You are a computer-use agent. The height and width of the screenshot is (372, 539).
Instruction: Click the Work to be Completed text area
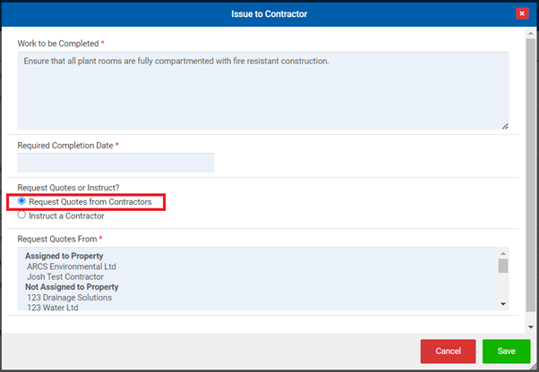[x=263, y=90]
